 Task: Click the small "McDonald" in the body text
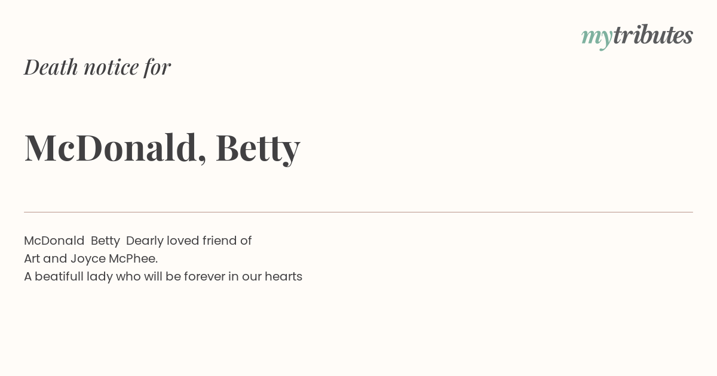tap(54, 241)
